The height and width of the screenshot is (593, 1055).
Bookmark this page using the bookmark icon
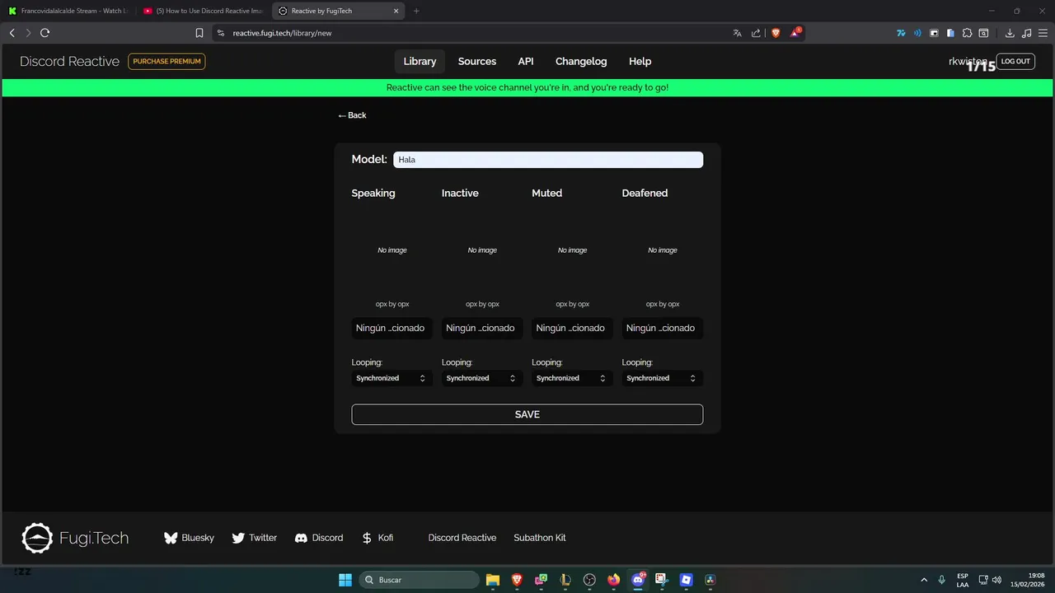[199, 33]
